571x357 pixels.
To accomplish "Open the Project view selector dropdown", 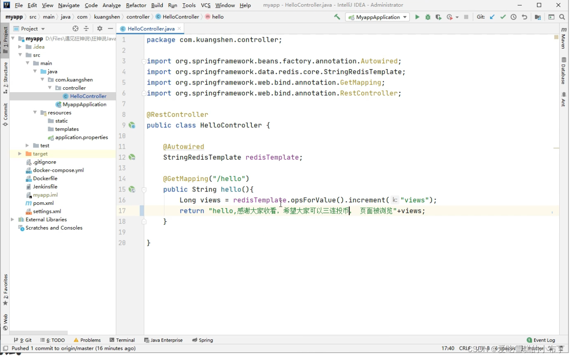I will 29,28.
